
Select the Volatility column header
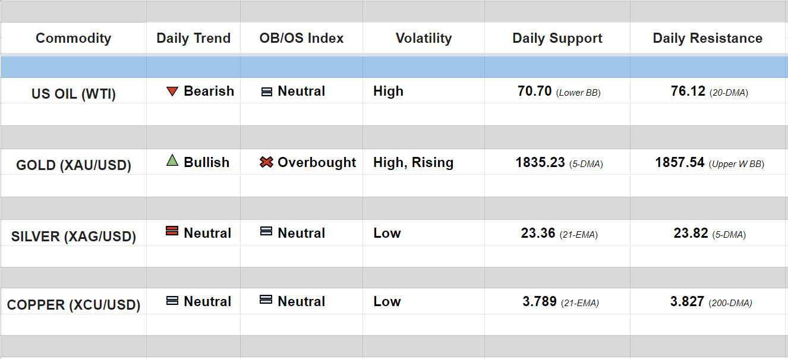click(x=423, y=38)
